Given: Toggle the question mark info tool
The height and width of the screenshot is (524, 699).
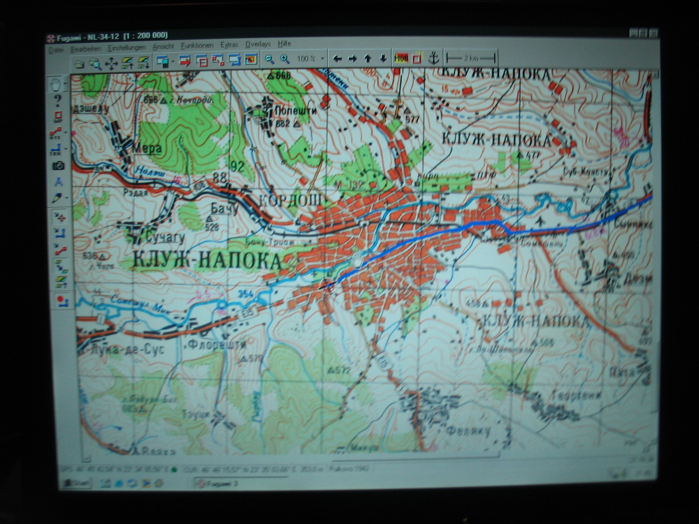Looking at the screenshot, I should coord(58,100).
